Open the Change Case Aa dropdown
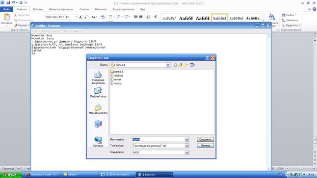This screenshot has height=178, width=317. (94, 17)
